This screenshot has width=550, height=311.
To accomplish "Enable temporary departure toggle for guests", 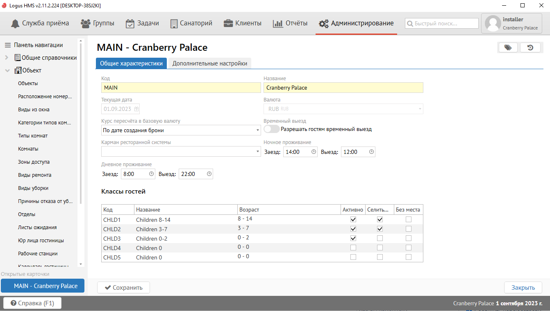I will [272, 129].
